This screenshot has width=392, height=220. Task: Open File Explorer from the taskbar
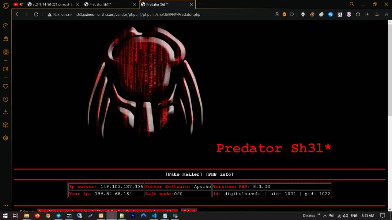(x=27, y=216)
